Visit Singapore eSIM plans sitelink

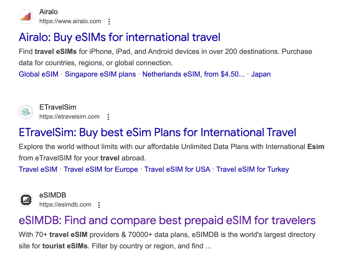pyautogui.click(x=100, y=74)
